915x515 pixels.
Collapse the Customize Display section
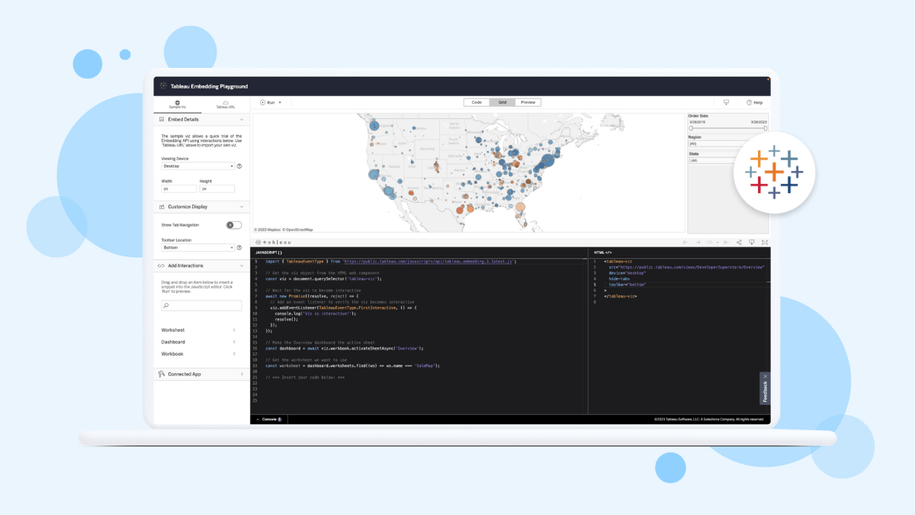242,207
